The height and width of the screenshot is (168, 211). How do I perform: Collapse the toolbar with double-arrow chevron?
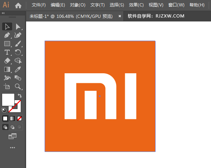pos(3,13)
